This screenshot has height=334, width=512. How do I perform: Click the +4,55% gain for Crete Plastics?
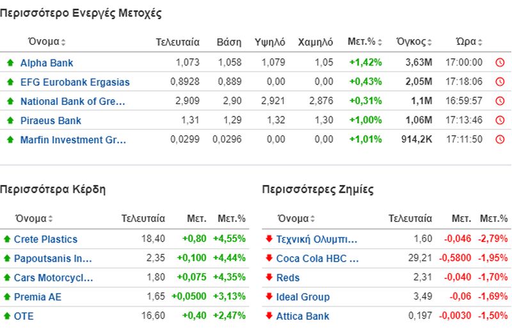(229, 238)
